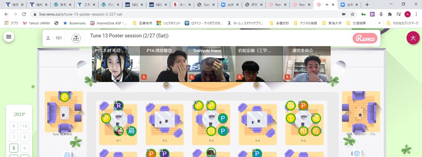The width and height of the screenshot is (422, 157).
Task: Switch to floor 8
Action: click(25, 137)
